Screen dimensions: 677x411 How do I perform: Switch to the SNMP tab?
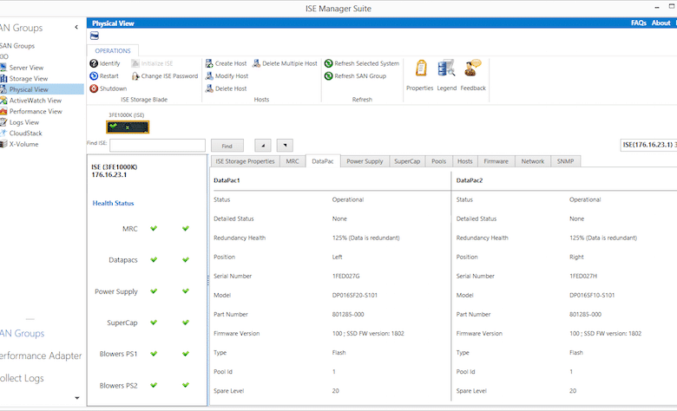pos(566,161)
